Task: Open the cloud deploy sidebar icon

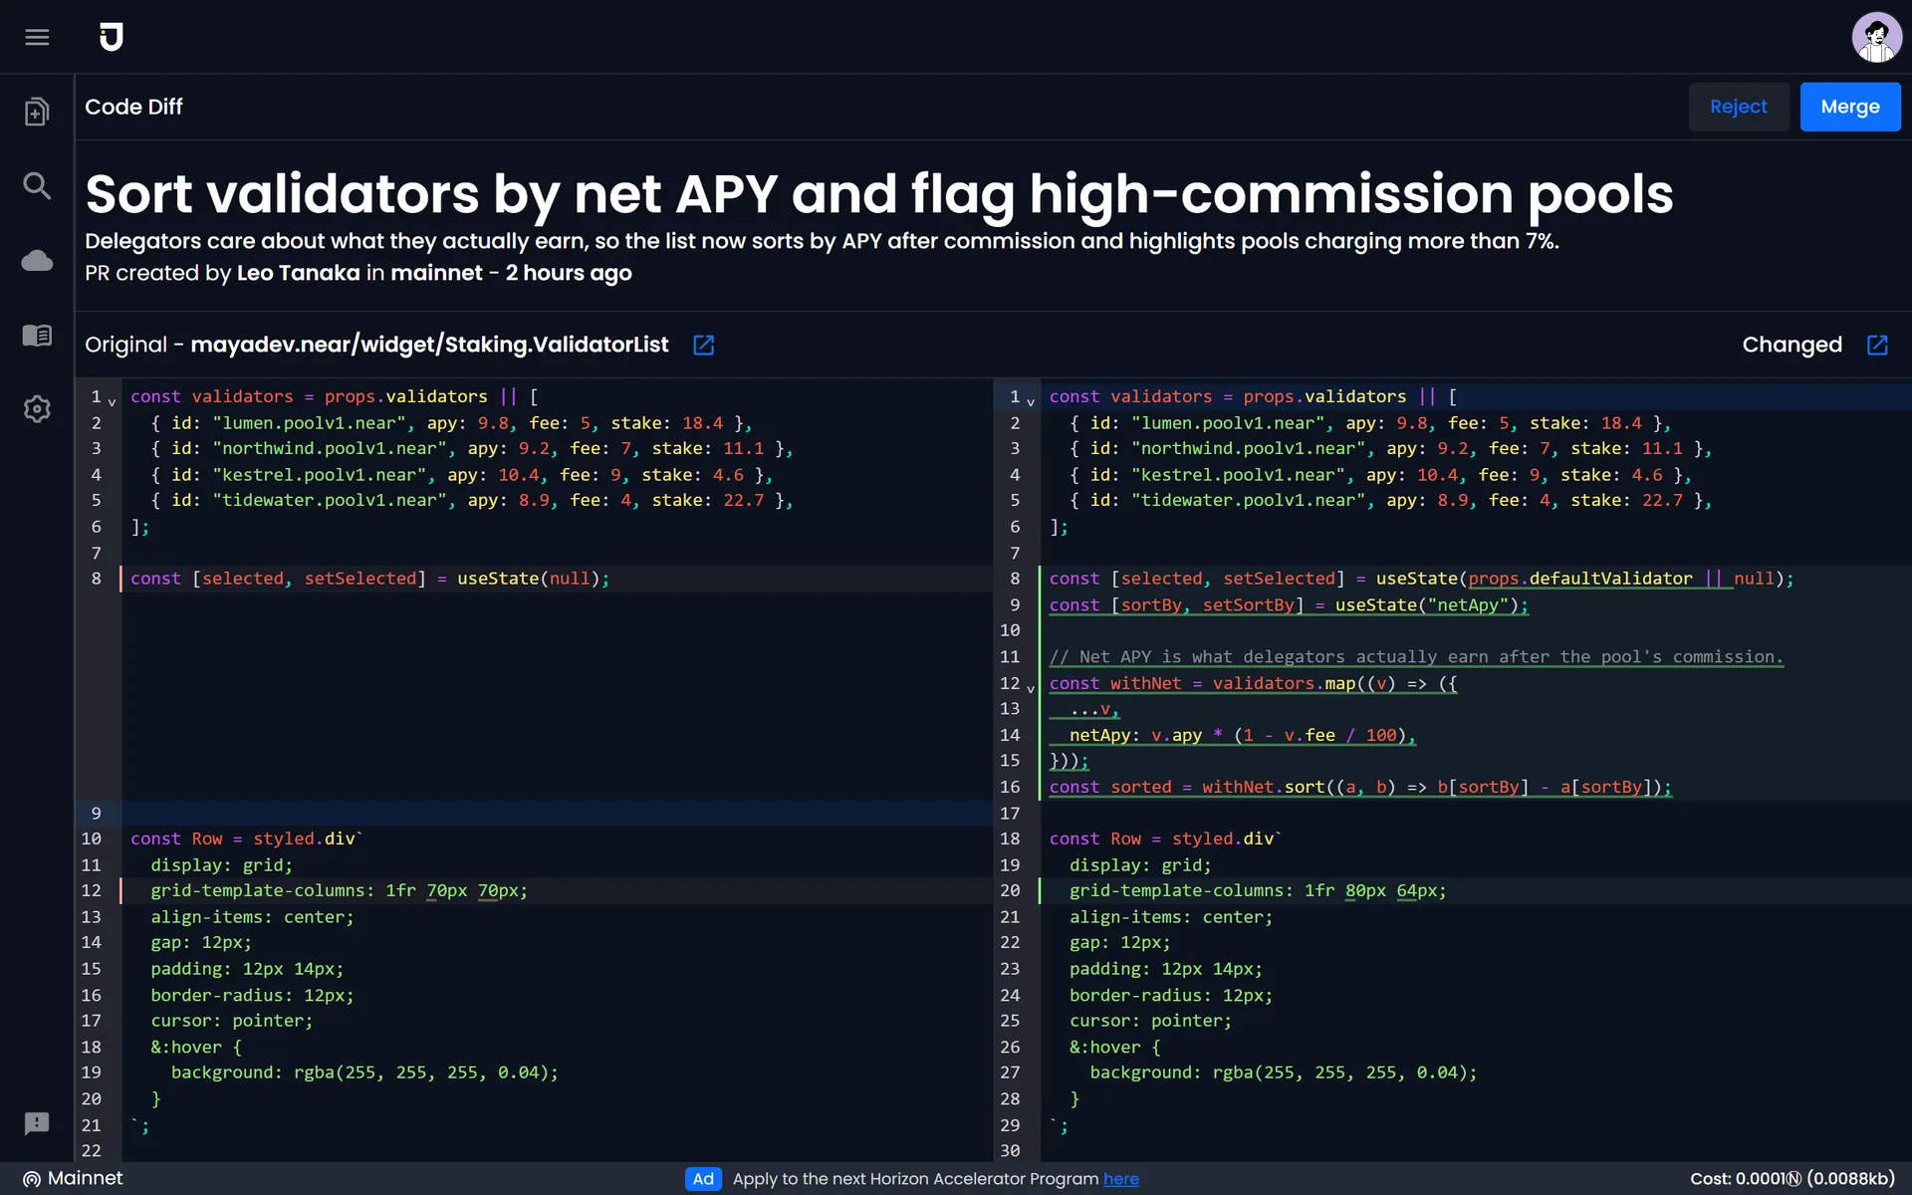Action: 37,261
